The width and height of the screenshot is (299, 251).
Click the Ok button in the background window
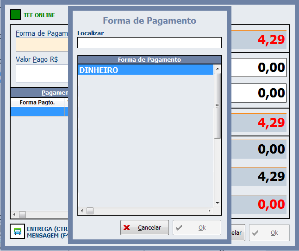(x=269, y=233)
